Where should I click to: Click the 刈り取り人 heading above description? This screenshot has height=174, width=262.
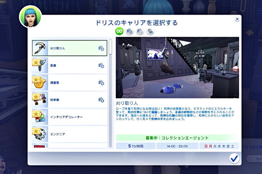point(127,103)
